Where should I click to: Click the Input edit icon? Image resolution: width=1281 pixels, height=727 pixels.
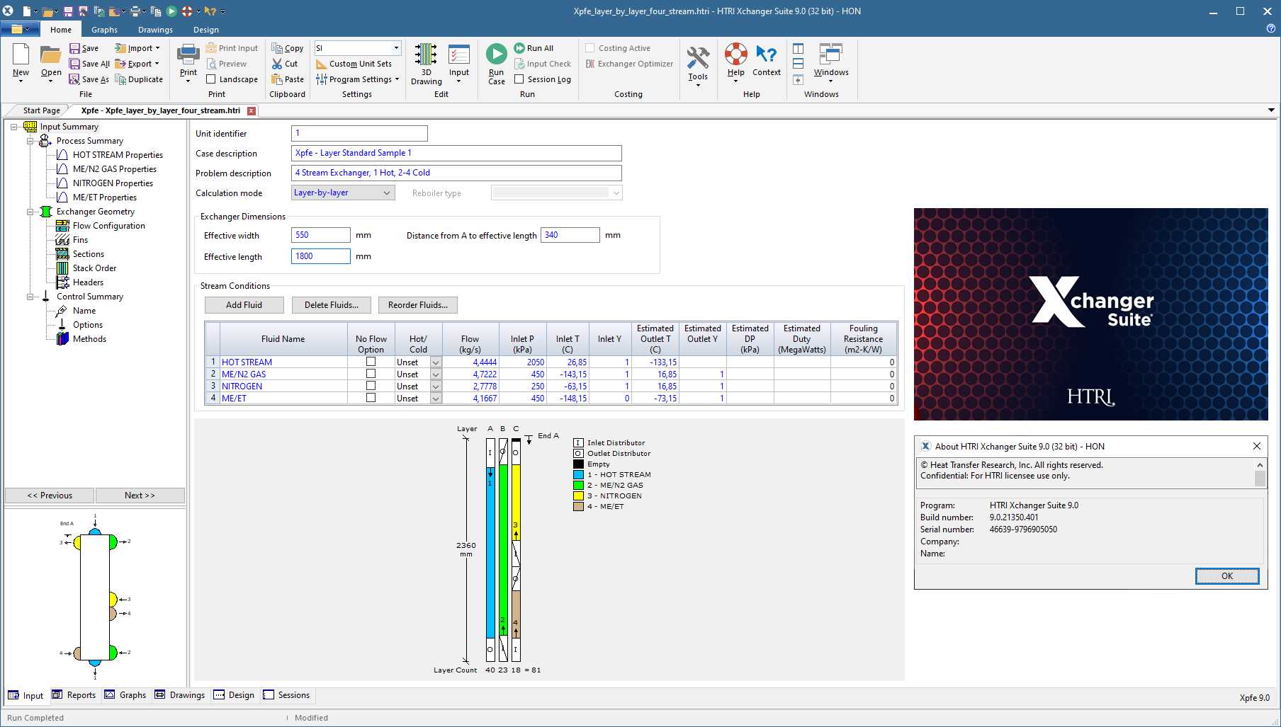pyautogui.click(x=459, y=55)
